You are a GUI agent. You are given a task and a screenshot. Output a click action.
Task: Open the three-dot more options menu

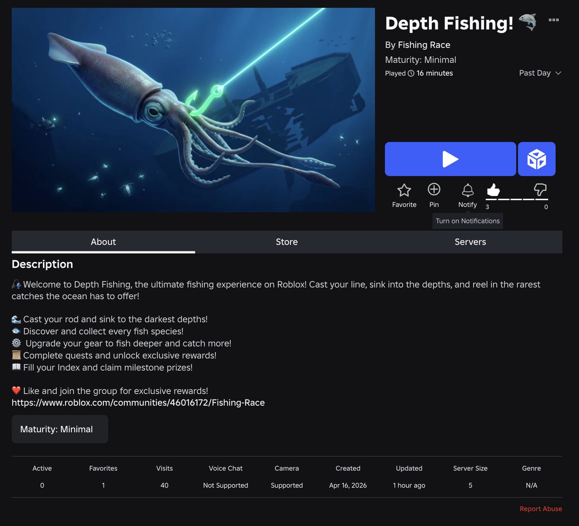(554, 20)
